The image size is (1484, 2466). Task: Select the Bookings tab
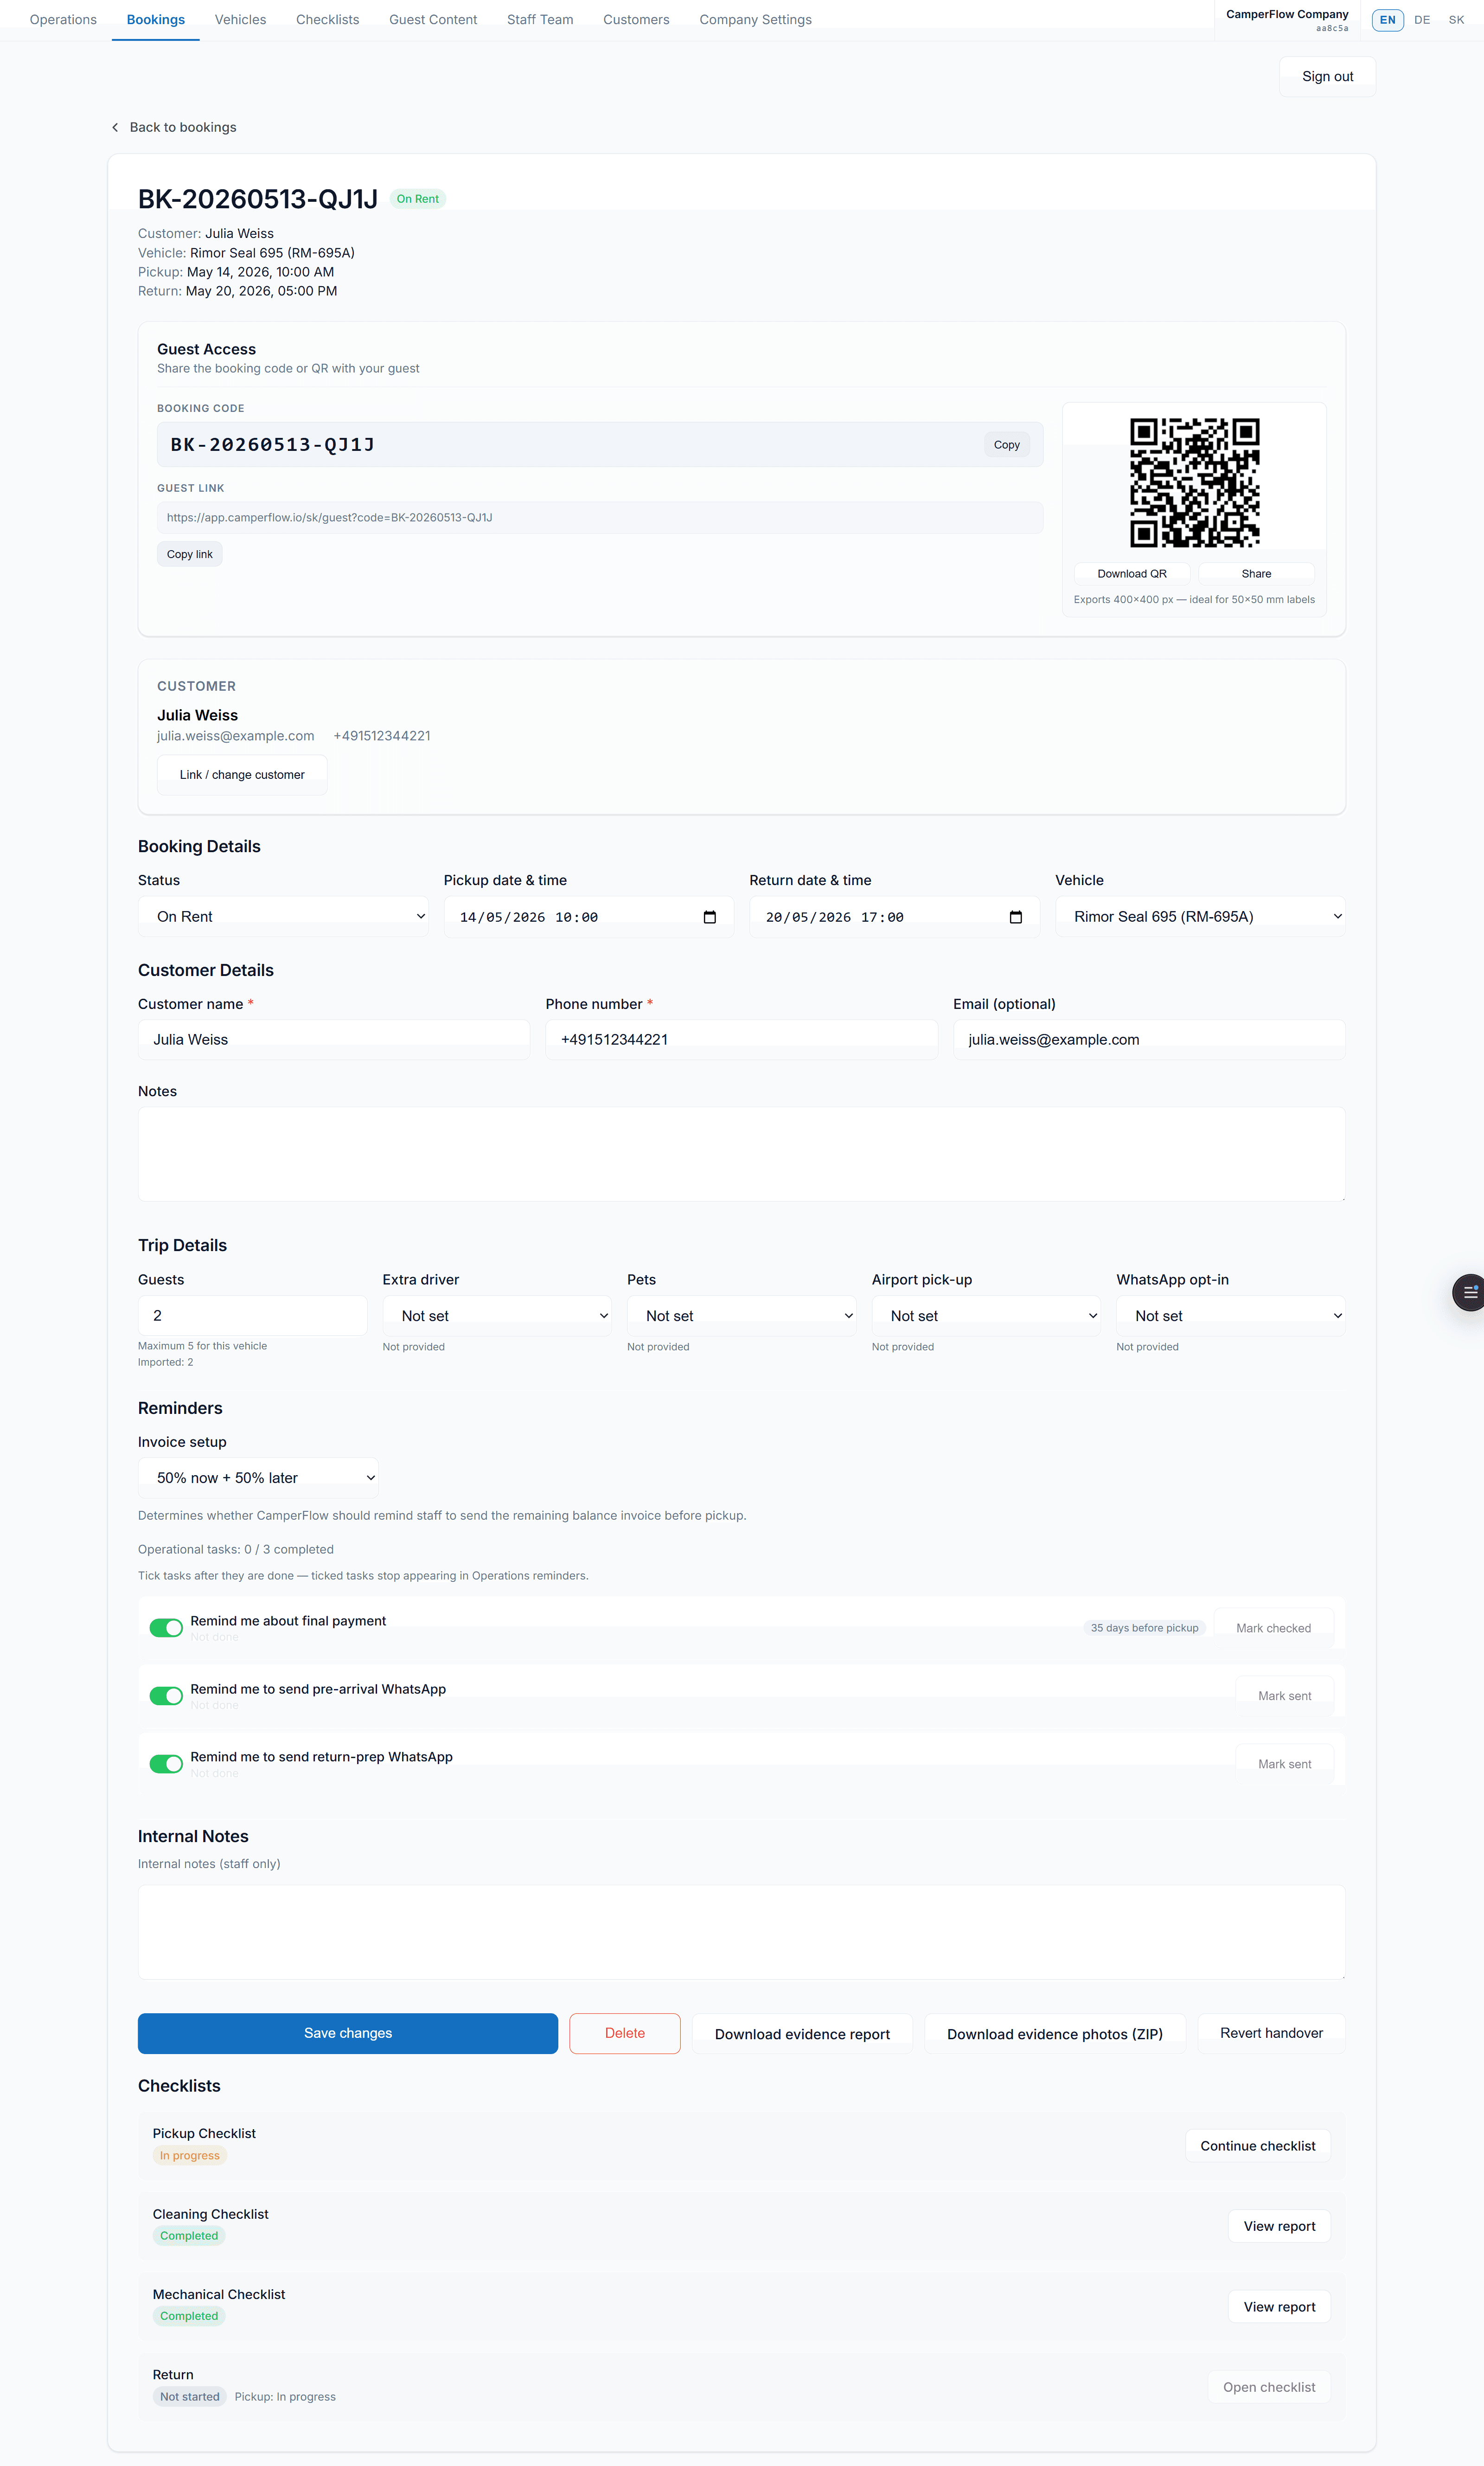[x=156, y=20]
